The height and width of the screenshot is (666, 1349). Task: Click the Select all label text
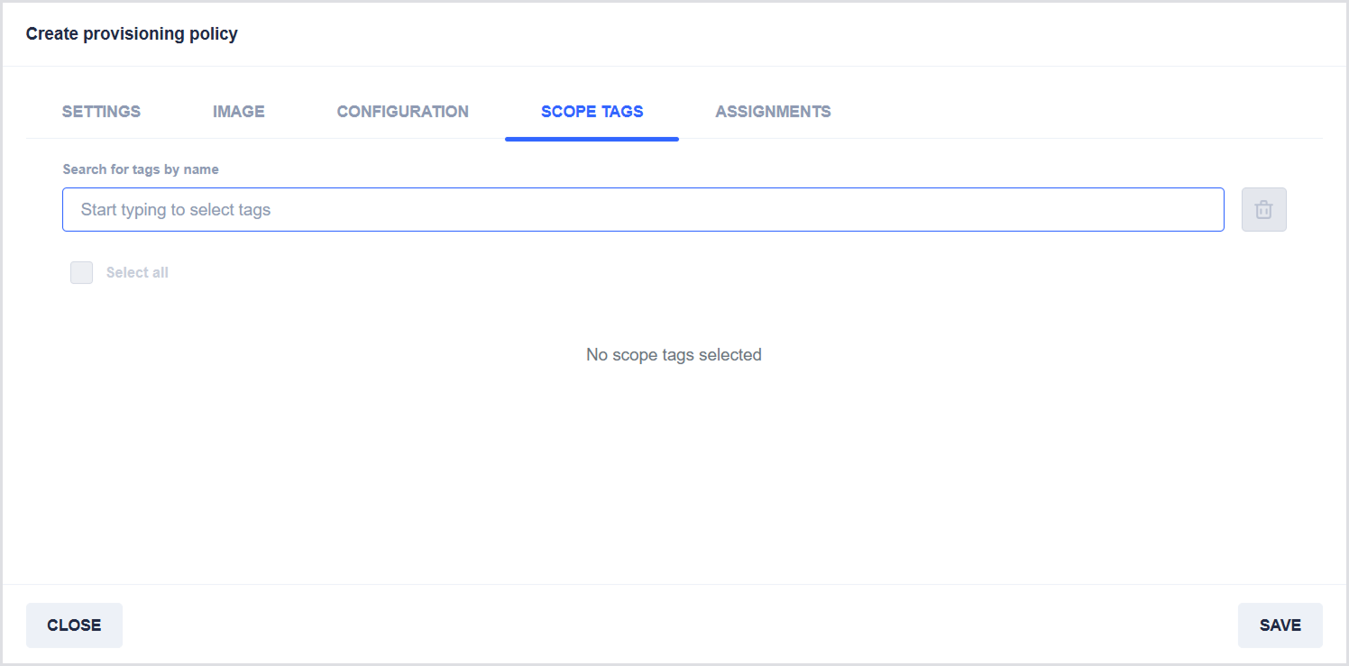tap(137, 273)
